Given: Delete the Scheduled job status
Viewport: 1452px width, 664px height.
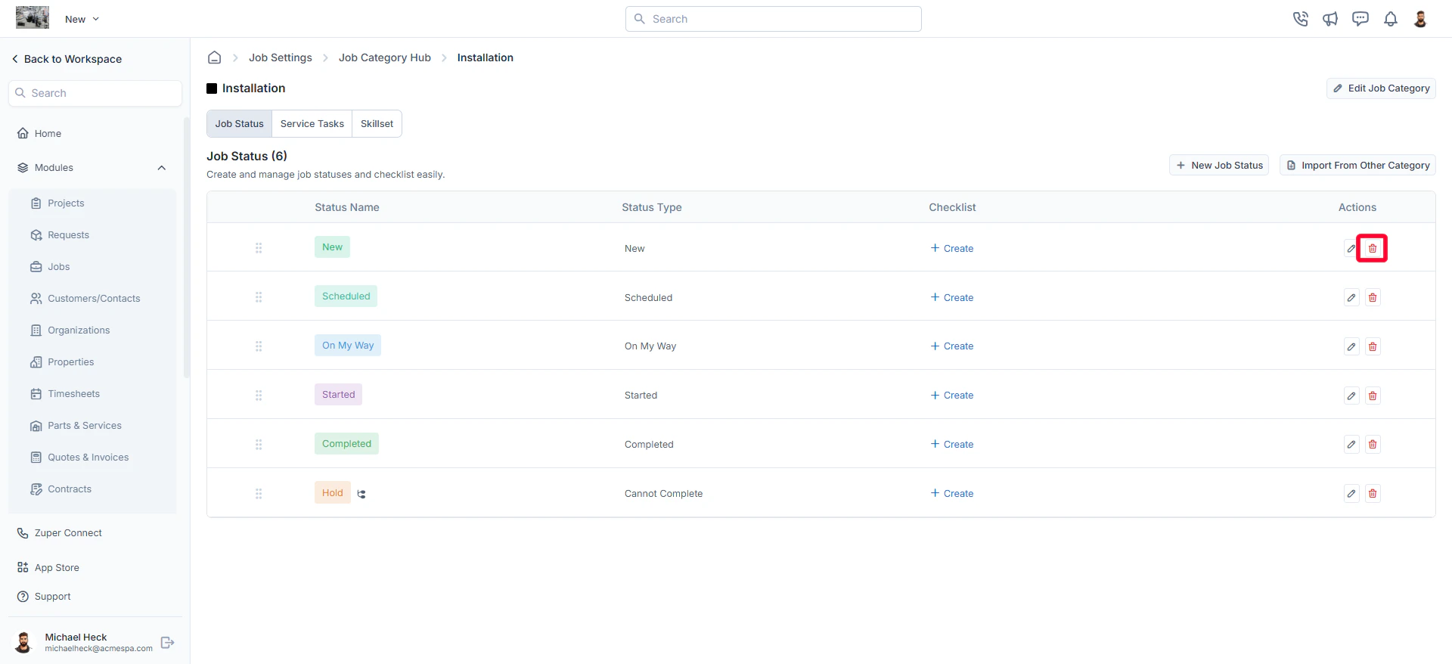Looking at the screenshot, I should 1373,297.
